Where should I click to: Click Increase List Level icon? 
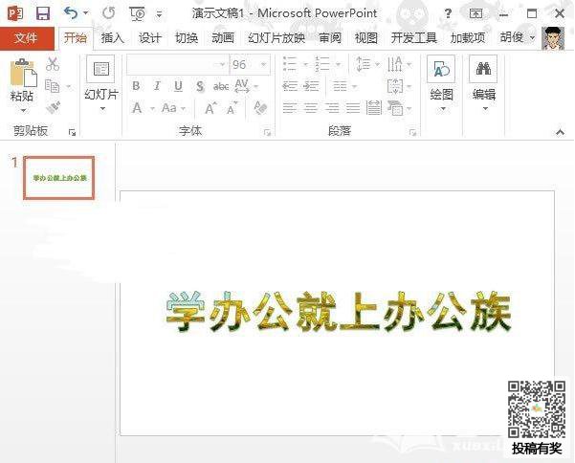click(311, 86)
